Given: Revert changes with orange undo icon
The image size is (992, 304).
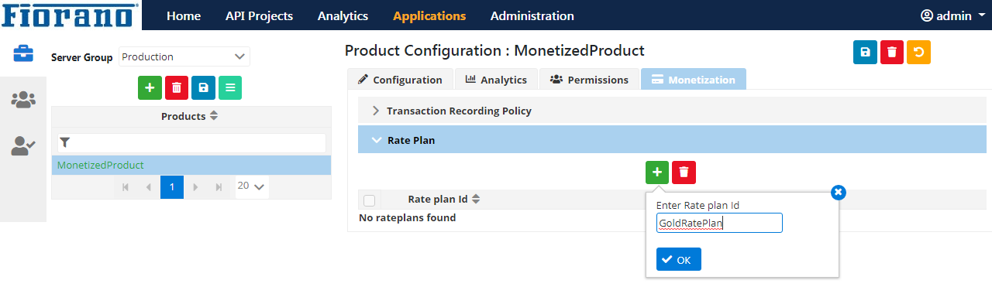Looking at the screenshot, I should coord(918,52).
